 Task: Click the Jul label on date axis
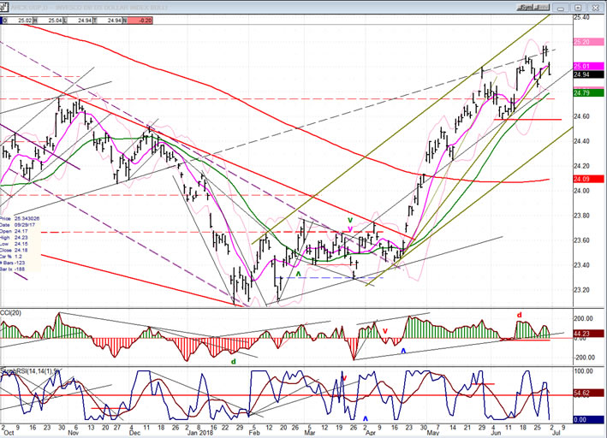click(x=555, y=433)
